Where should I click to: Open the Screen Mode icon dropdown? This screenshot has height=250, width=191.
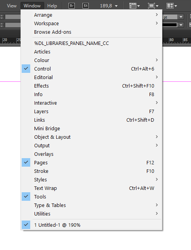(x=153, y=6)
